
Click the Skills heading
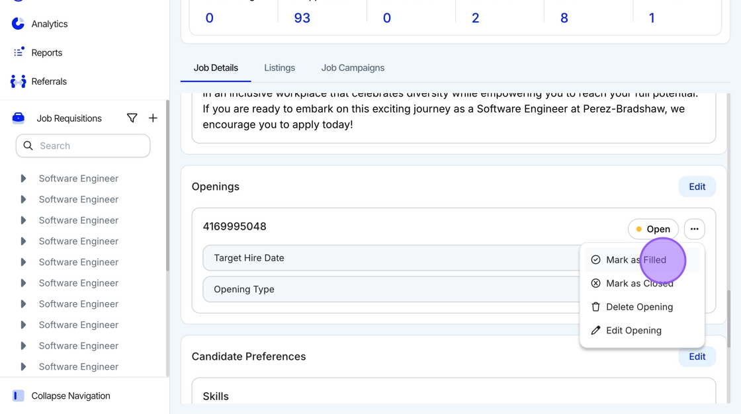click(216, 396)
